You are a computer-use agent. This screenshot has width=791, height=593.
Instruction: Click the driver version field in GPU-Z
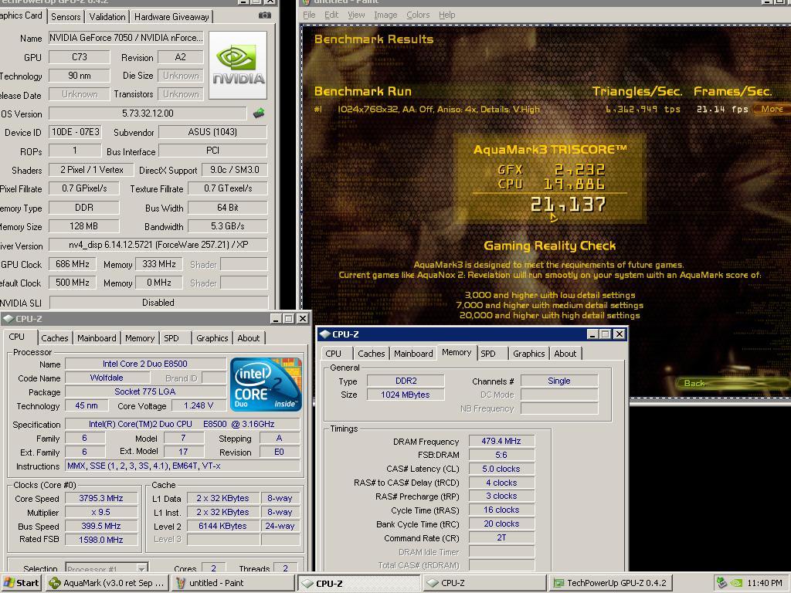[x=158, y=245]
